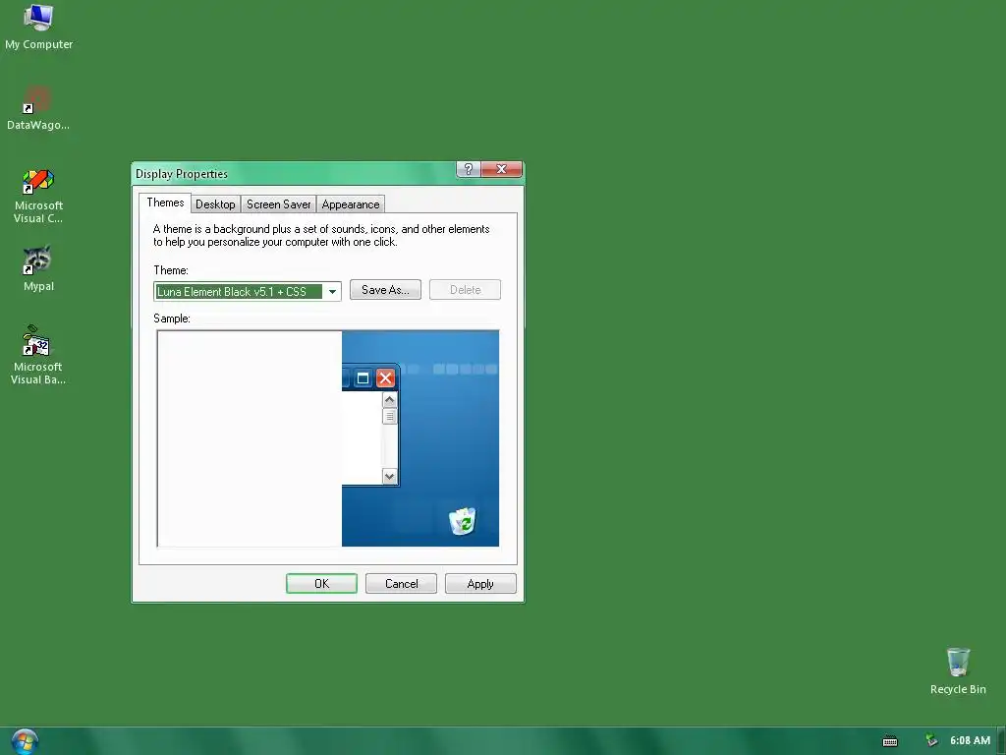Select the Microsoft Visual C... shortcut icon
Viewport: 1006px width, 755px height.
[x=38, y=196]
